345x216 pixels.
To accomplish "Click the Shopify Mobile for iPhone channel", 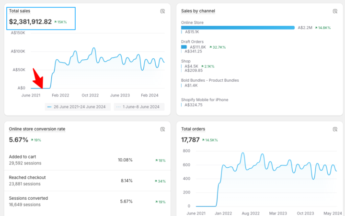I will tap(205, 99).
